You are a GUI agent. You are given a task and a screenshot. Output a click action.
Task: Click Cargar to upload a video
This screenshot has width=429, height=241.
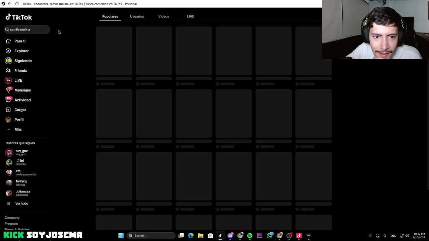[x=16, y=110]
